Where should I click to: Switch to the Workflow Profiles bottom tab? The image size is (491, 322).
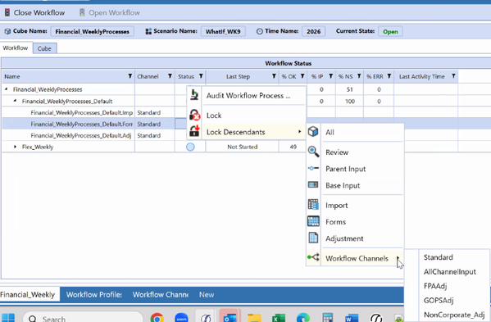[x=94, y=294]
